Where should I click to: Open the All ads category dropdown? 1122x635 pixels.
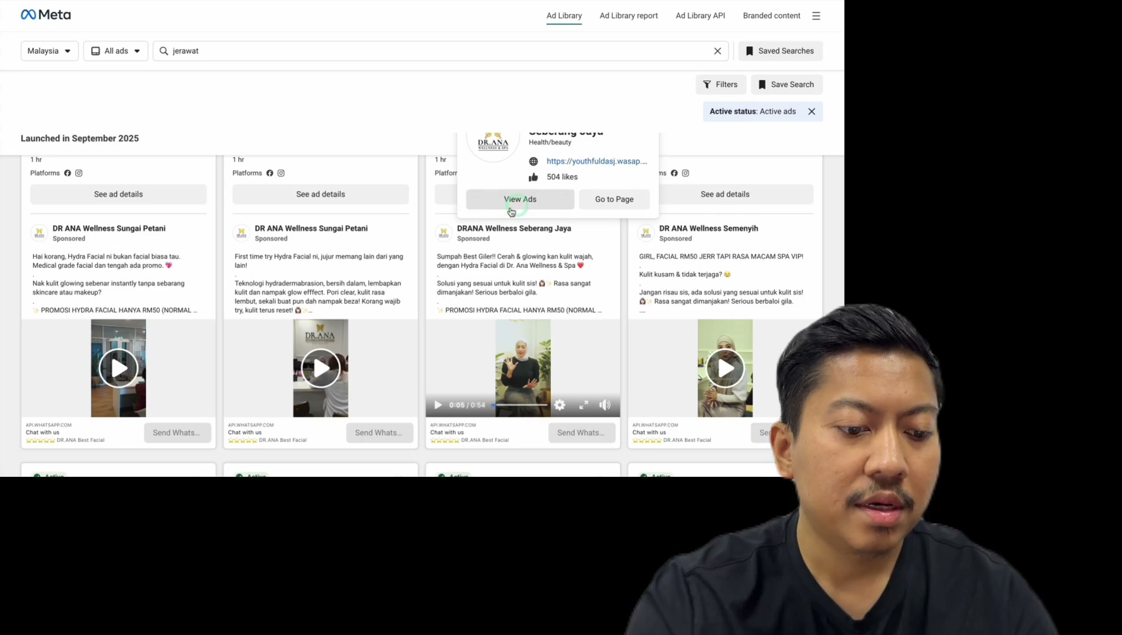tap(115, 51)
